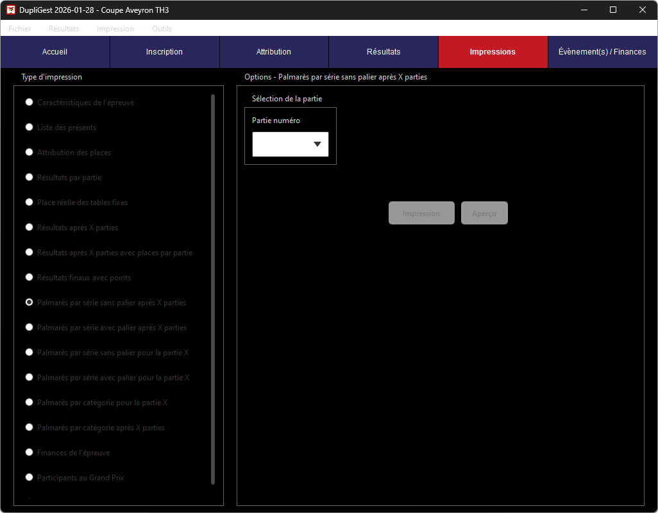
Task: Go to the Résultats tab
Action: 384,52
